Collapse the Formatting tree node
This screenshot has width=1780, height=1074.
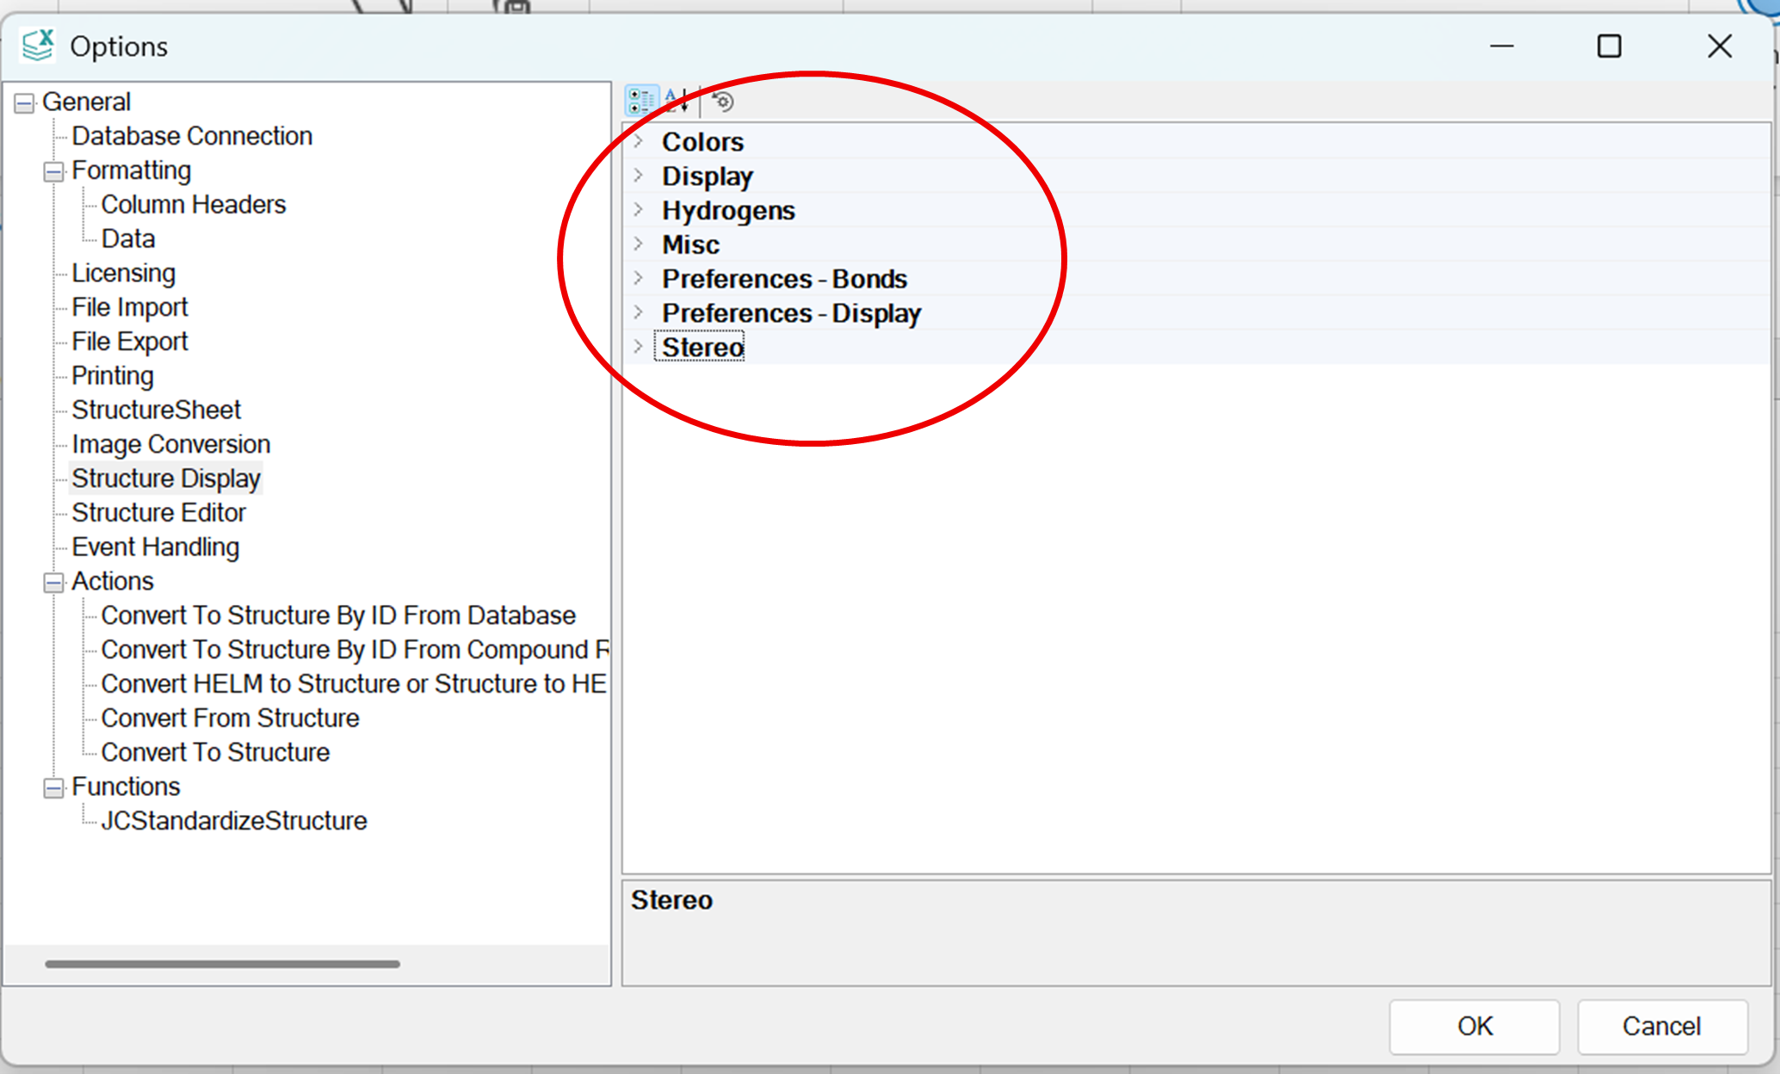pos(53,171)
